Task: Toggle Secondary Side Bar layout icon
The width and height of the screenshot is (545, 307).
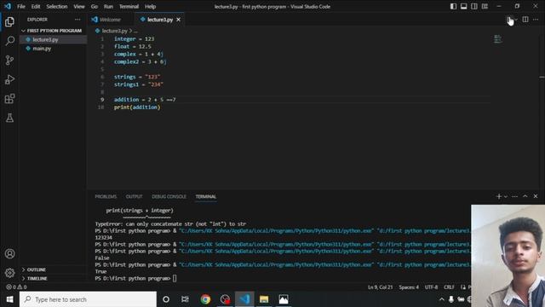Action: click(x=474, y=6)
